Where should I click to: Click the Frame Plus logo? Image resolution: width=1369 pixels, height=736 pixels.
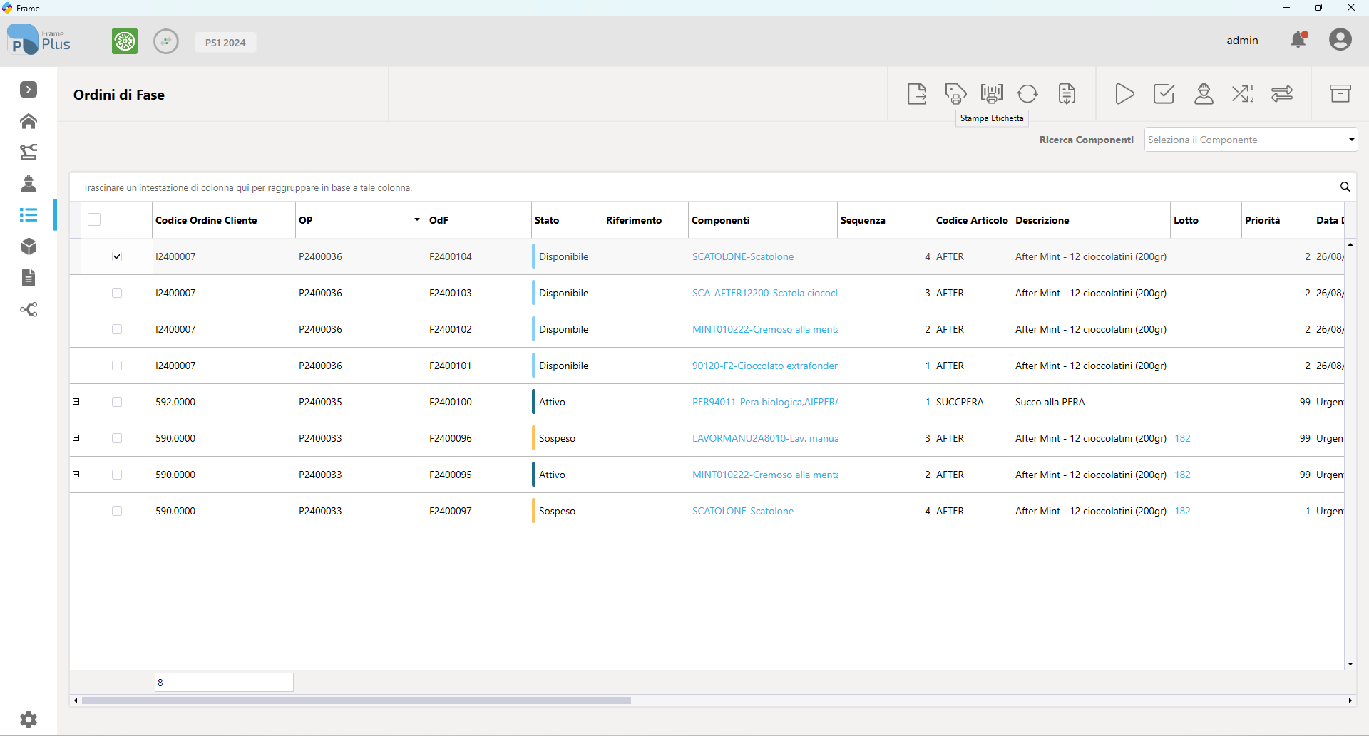(x=39, y=39)
